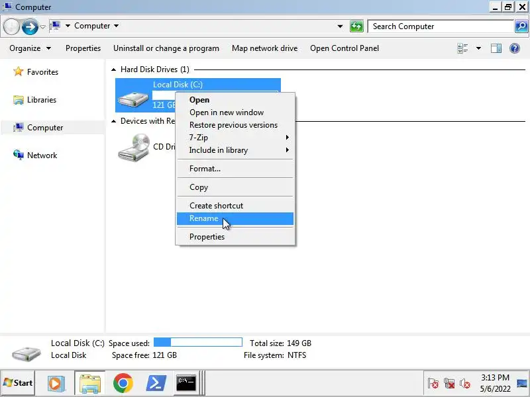The image size is (530, 397).
Task: Click the muted volume tray icon
Action: [x=465, y=383]
